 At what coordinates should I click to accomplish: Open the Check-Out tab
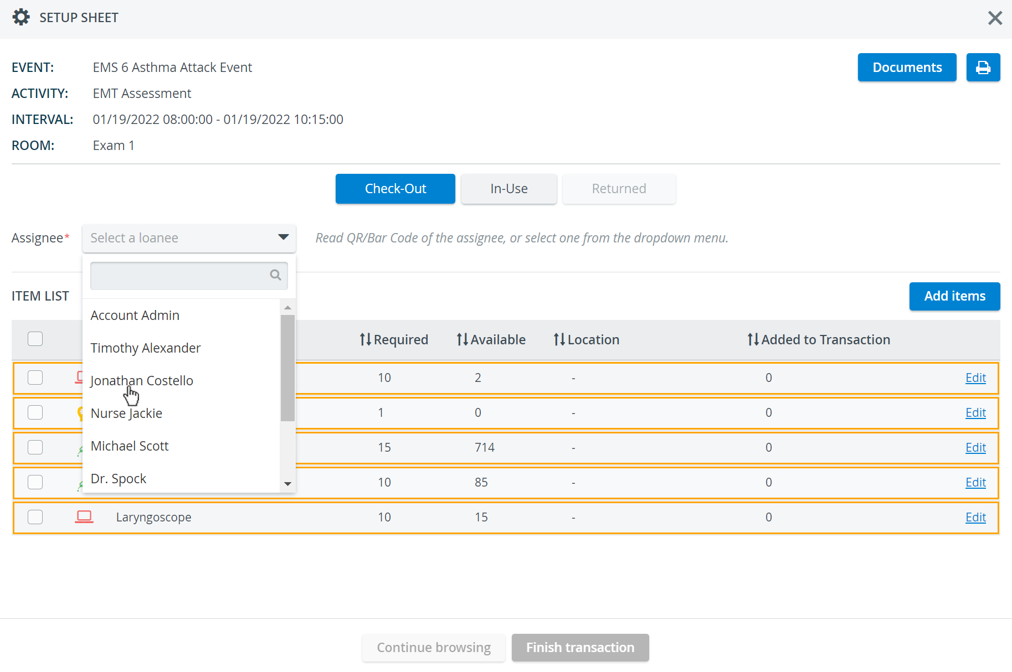point(395,189)
